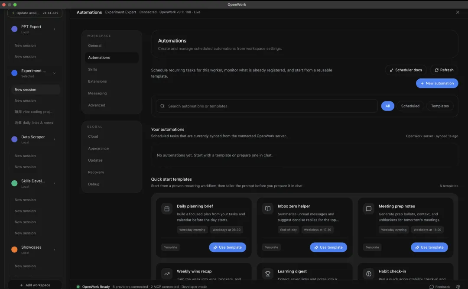The image size is (468, 289).
Task: Refresh the automations list
Action: (x=444, y=70)
